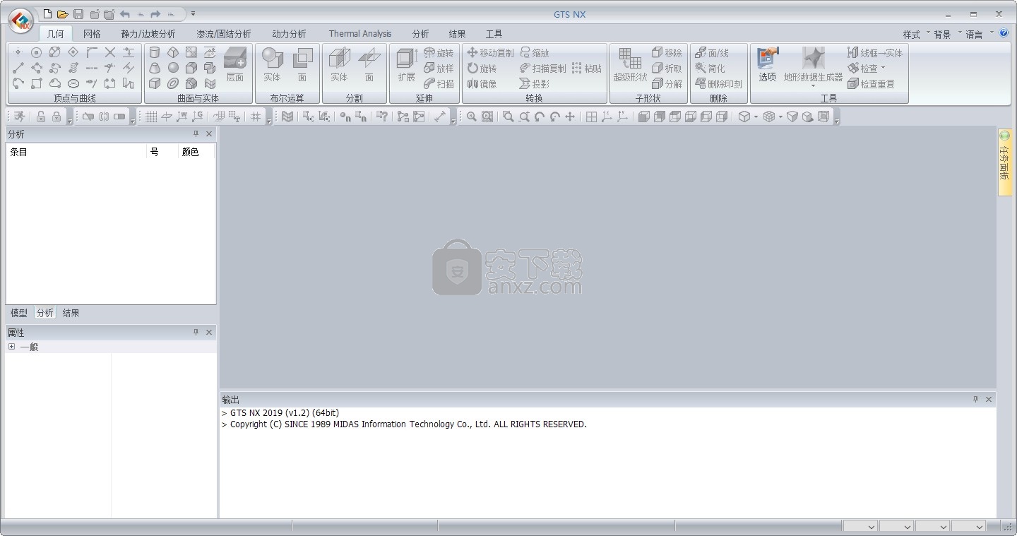Select the sphere shape tool
This screenshot has width=1017, height=536.
173,68
